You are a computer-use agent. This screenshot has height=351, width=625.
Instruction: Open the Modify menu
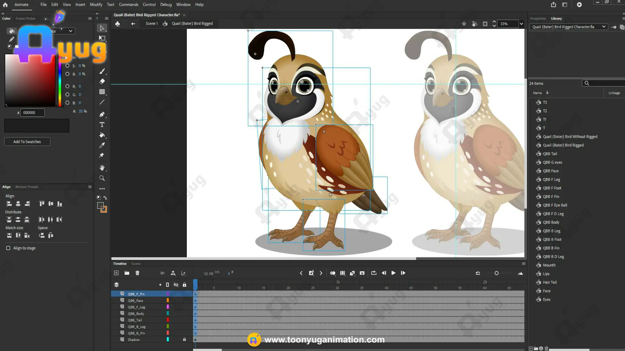(96, 5)
